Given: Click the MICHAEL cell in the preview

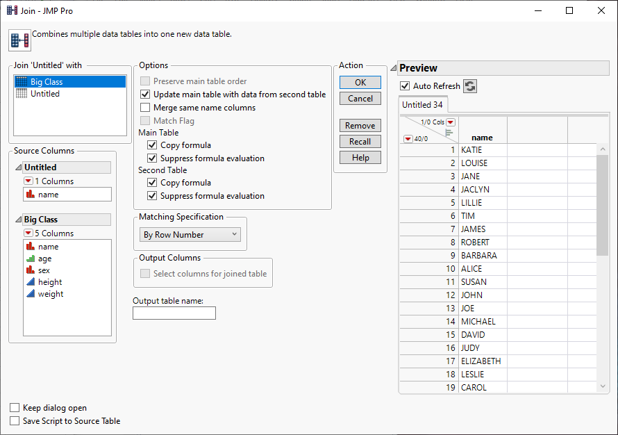Looking at the screenshot, I should tap(483, 322).
